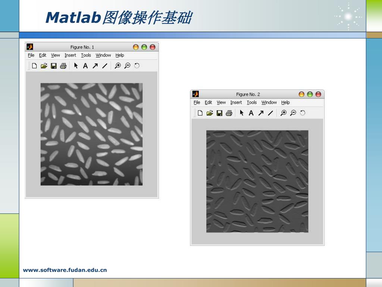The image size is (382, 287).
Task: Click Save icon in Figure No. 2 toolbar
Action: [219, 113]
